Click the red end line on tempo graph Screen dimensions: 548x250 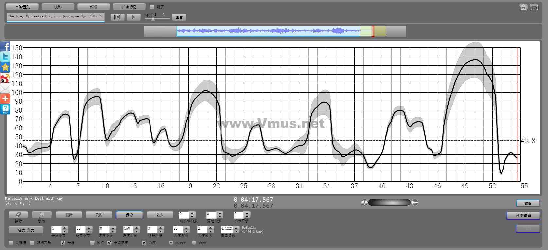tap(517, 115)
